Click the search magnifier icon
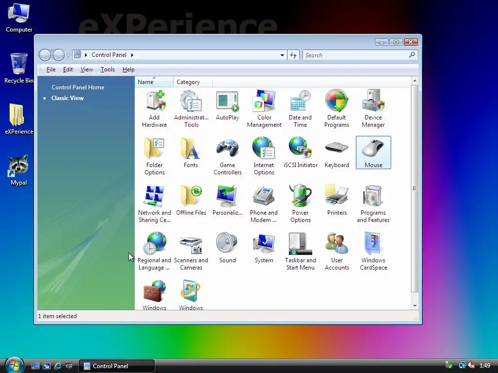Screen dimensions: 498x373 tap(412, 55)
